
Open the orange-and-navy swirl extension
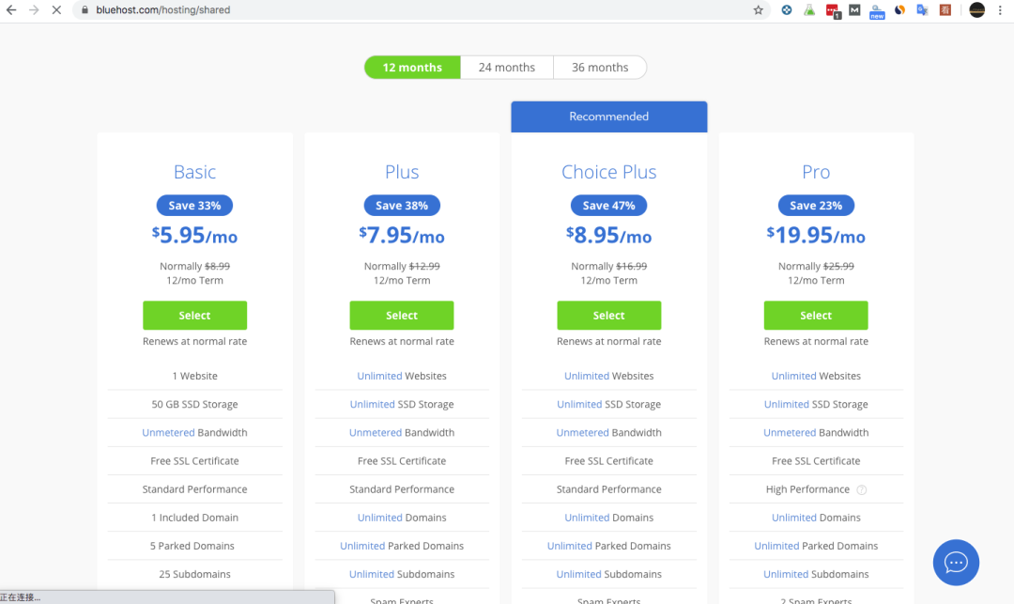(x=899, y=9)
